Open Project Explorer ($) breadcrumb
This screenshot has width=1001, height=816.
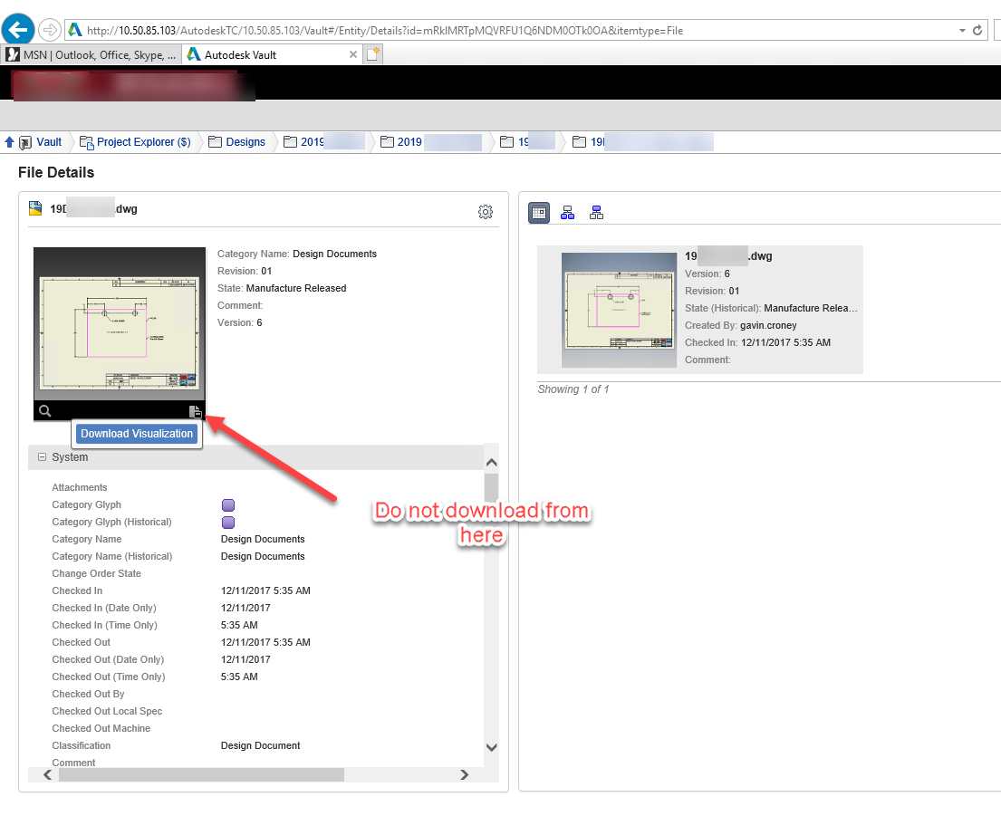144,141
